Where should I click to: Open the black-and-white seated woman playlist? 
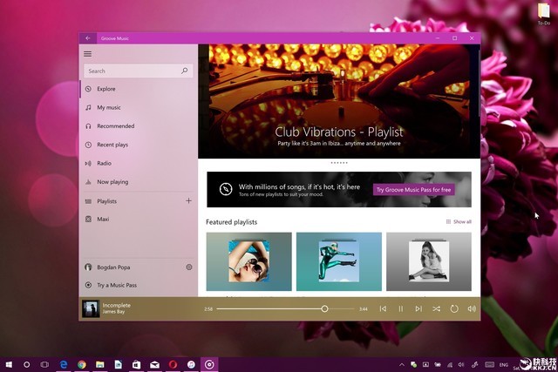point(429,261)
